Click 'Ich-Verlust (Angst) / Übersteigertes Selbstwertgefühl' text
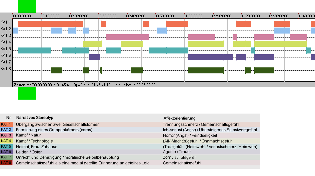315x176 pixels. coord(210,130)
